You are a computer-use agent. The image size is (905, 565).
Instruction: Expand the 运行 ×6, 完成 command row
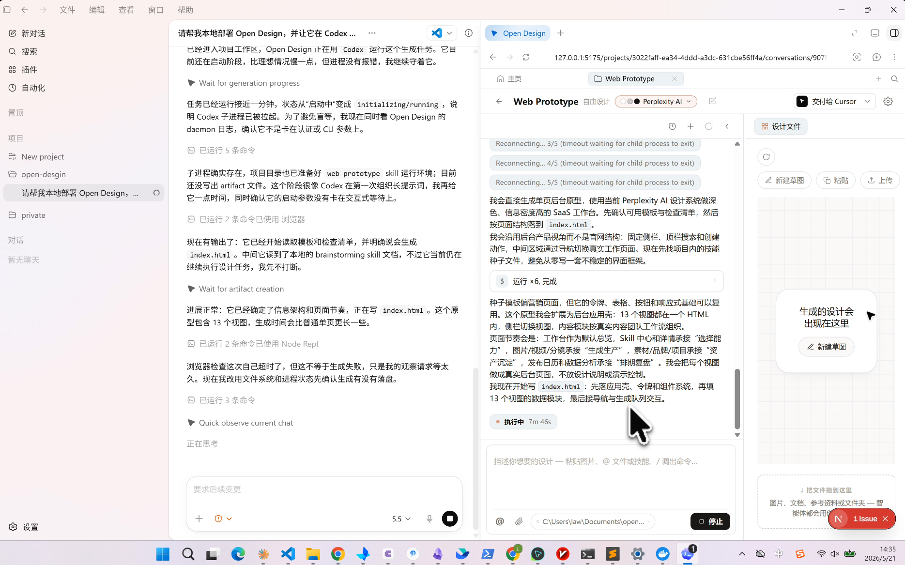[606, 281]
